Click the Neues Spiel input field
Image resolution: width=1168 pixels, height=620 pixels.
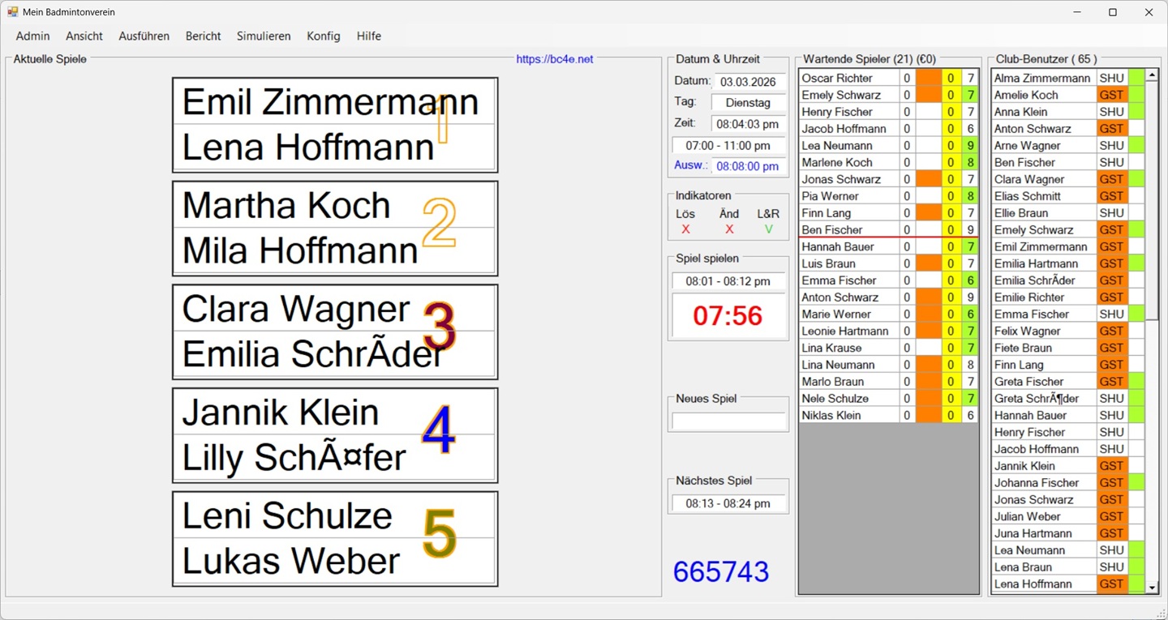[728, 421]
